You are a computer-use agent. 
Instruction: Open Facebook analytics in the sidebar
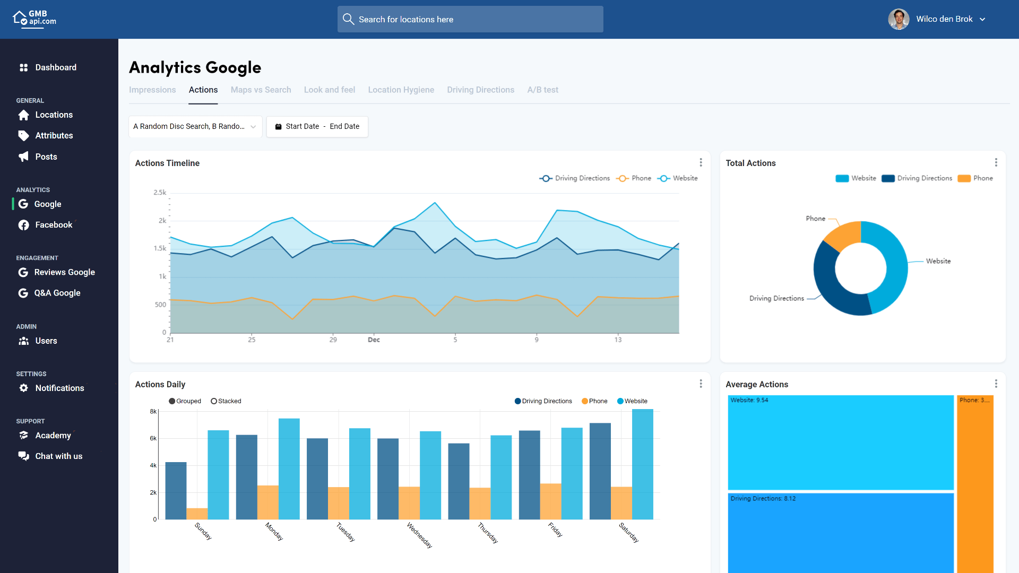(54, 224)
